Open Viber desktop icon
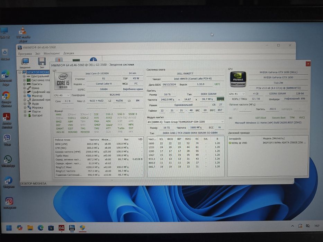 point(7,140)
